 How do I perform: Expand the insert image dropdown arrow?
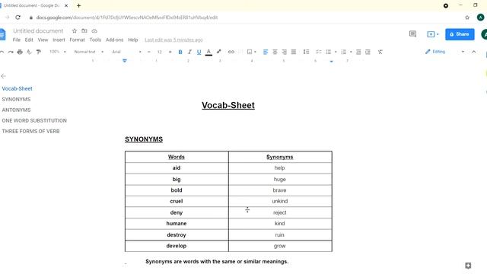(255, 52)
